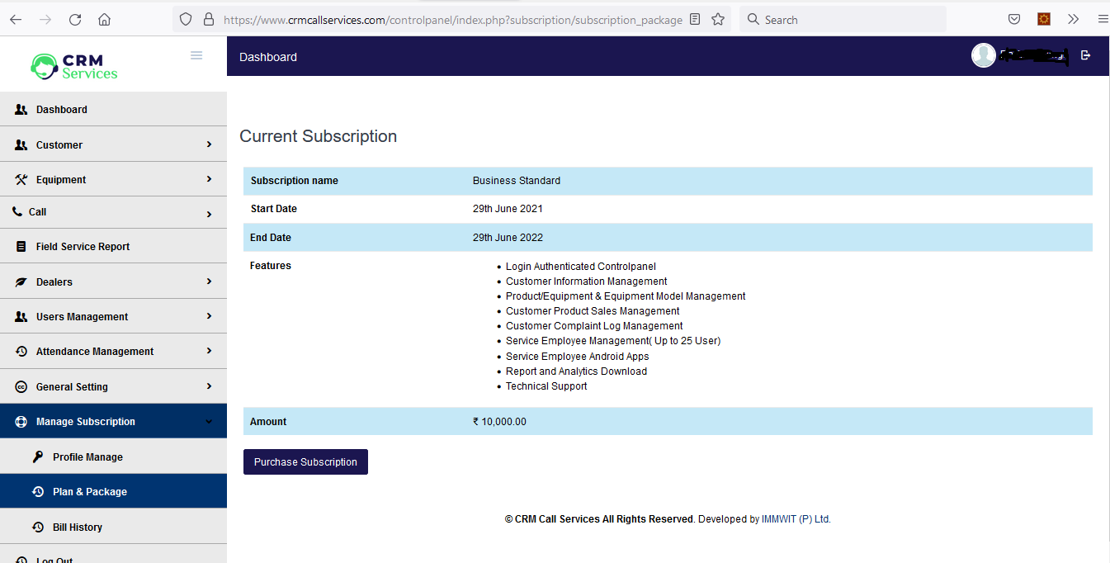
Task: Expand the Users Management chevron
Action: coord(209,316)
